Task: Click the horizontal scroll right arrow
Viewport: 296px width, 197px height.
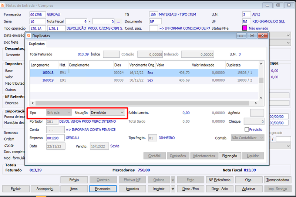Action: pos(256,103)
